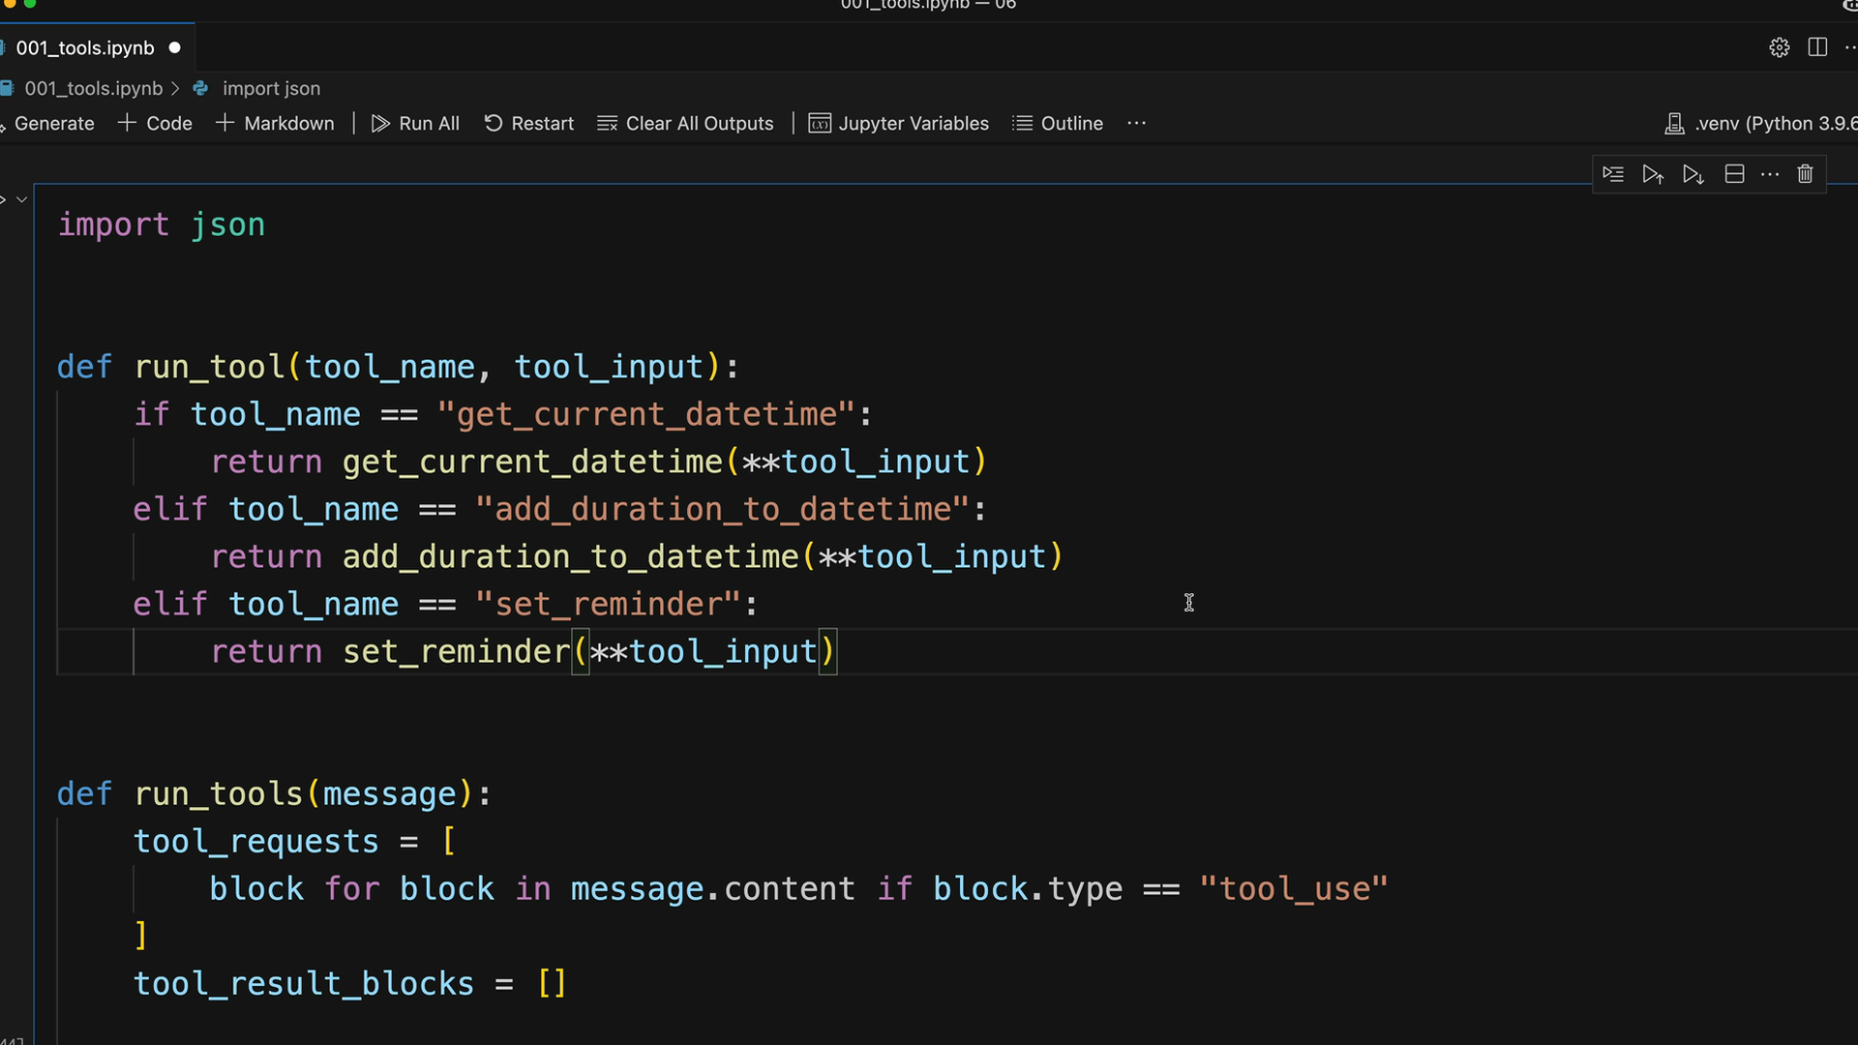Add a new Code cell
This screenshot has height=1045, width=1858.
click(x=155, y=123)
